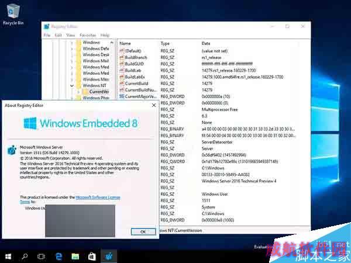The width and height of the screenshot is (351, 263).
Task: Select the Windows Mail tree key
Action: [x=96, y=61]
